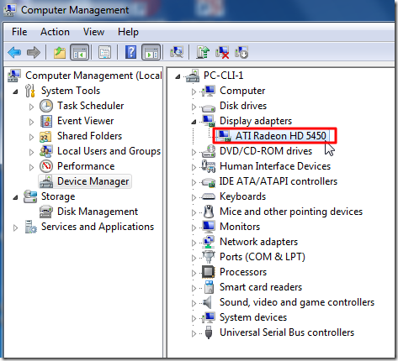
Task: Select the Human Interface Devices category
Action: (275, 166)
